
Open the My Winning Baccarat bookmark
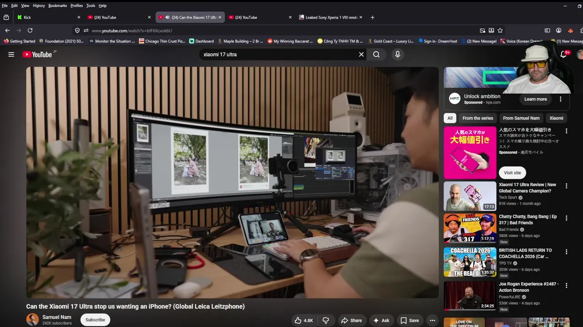(290, 41)
